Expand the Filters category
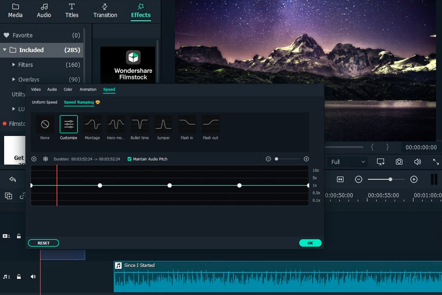The width and height of the screenshot is (442, 295). tap(13, 65)
